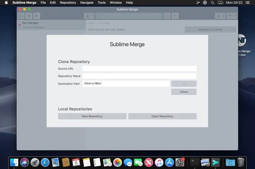Open the Navigate menu
Screen dimensions: 255x169
(x=87, y=2)
